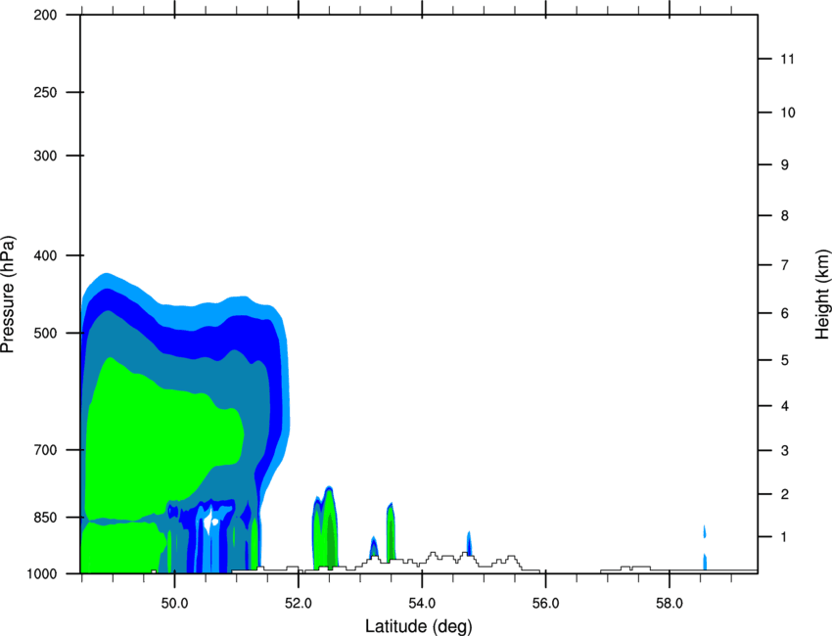Click the narrow green plume near latitude 53.5

(x=392, y=533)
